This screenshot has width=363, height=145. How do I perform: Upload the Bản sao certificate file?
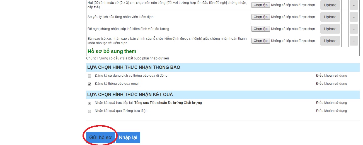pyautogui.click(x=330, y=41)
